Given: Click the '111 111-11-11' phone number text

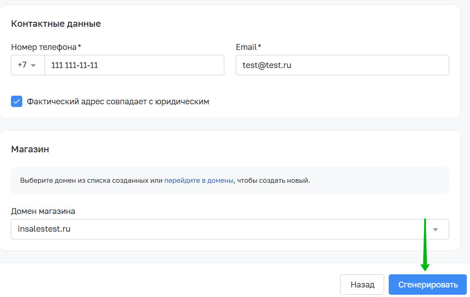Looking at the screenshot, I should 74,65.
